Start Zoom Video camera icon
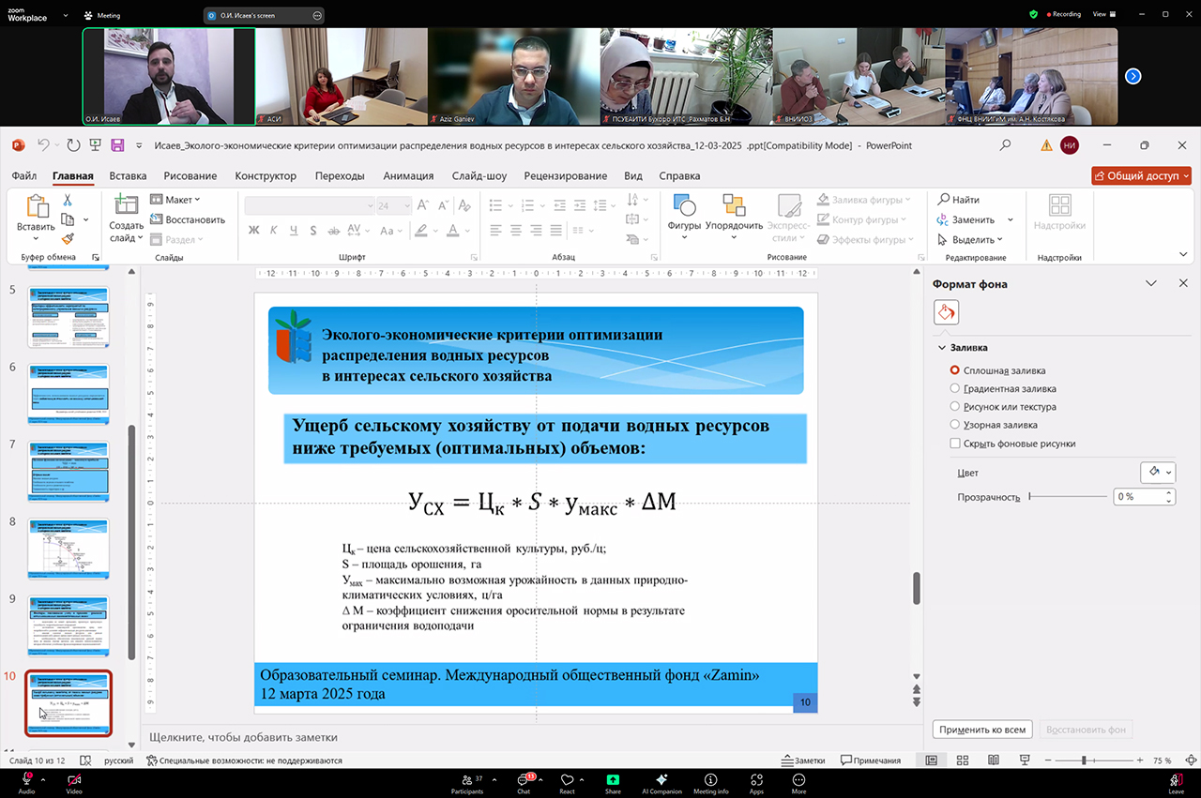Image resolution: width=1201 pixels, height=798 pixels. pyautogui.click(x=74, y=782)
